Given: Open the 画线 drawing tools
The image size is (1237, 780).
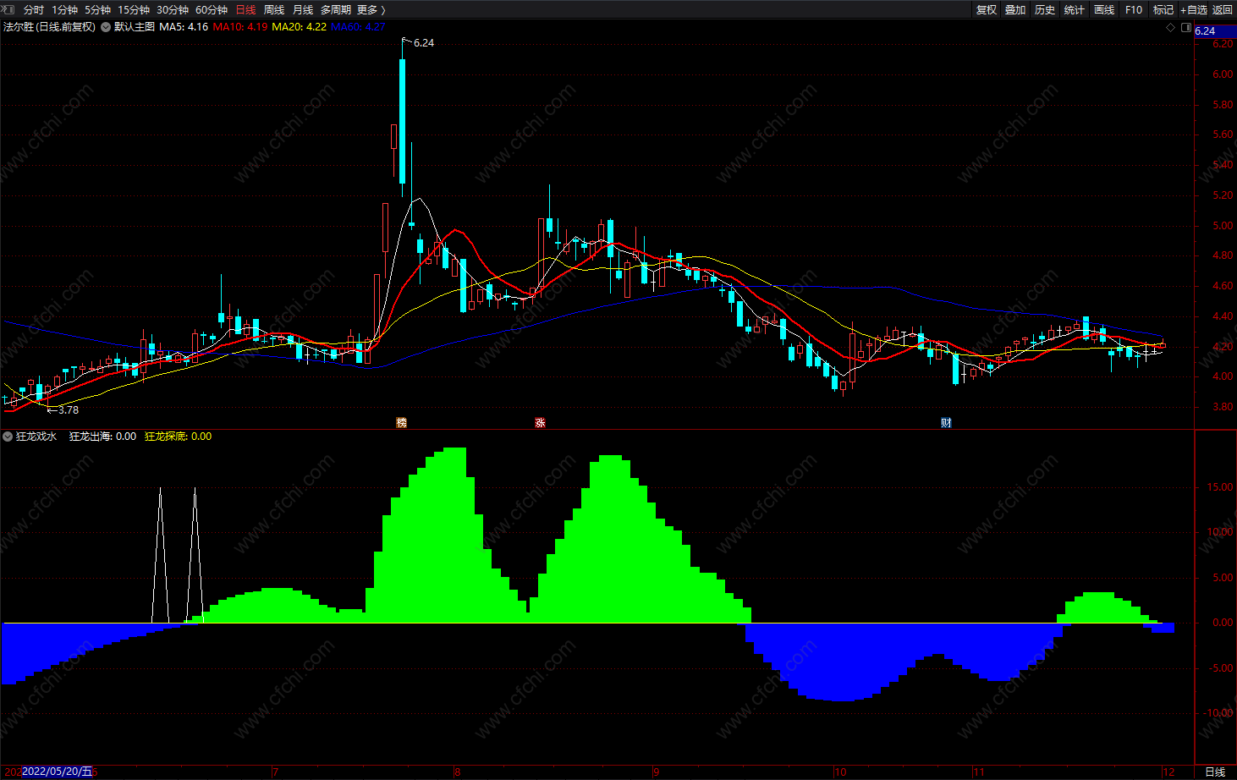Looking at the screenshot, I should click(x=1104, y=10).
